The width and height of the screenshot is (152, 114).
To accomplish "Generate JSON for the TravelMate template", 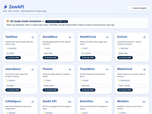I will coord(88,90).
